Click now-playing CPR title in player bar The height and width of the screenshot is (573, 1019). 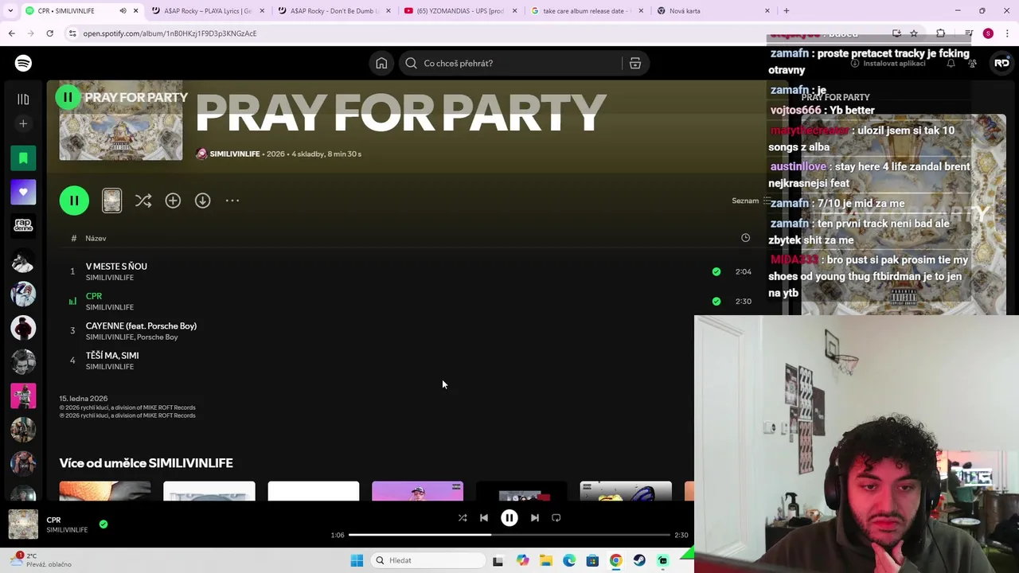point(53,520)
